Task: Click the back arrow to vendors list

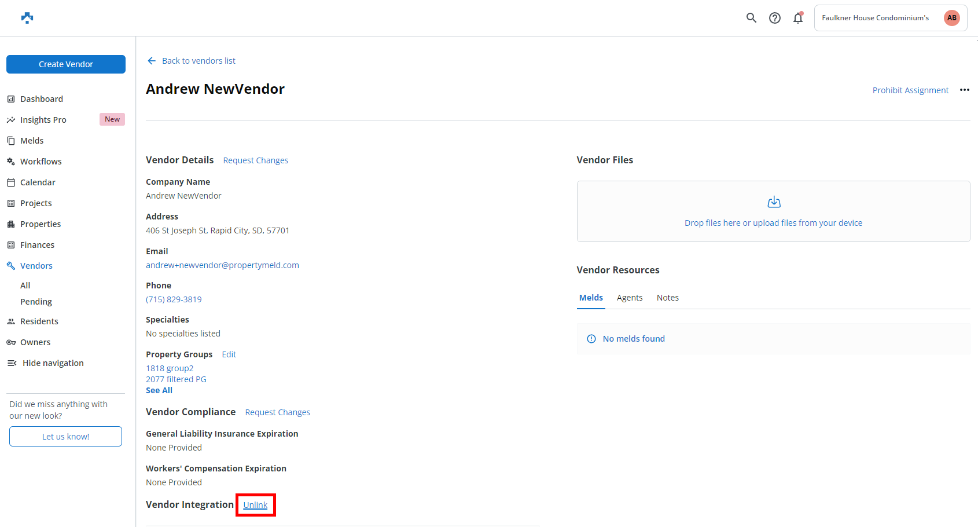Action: (x=152, y=61)
